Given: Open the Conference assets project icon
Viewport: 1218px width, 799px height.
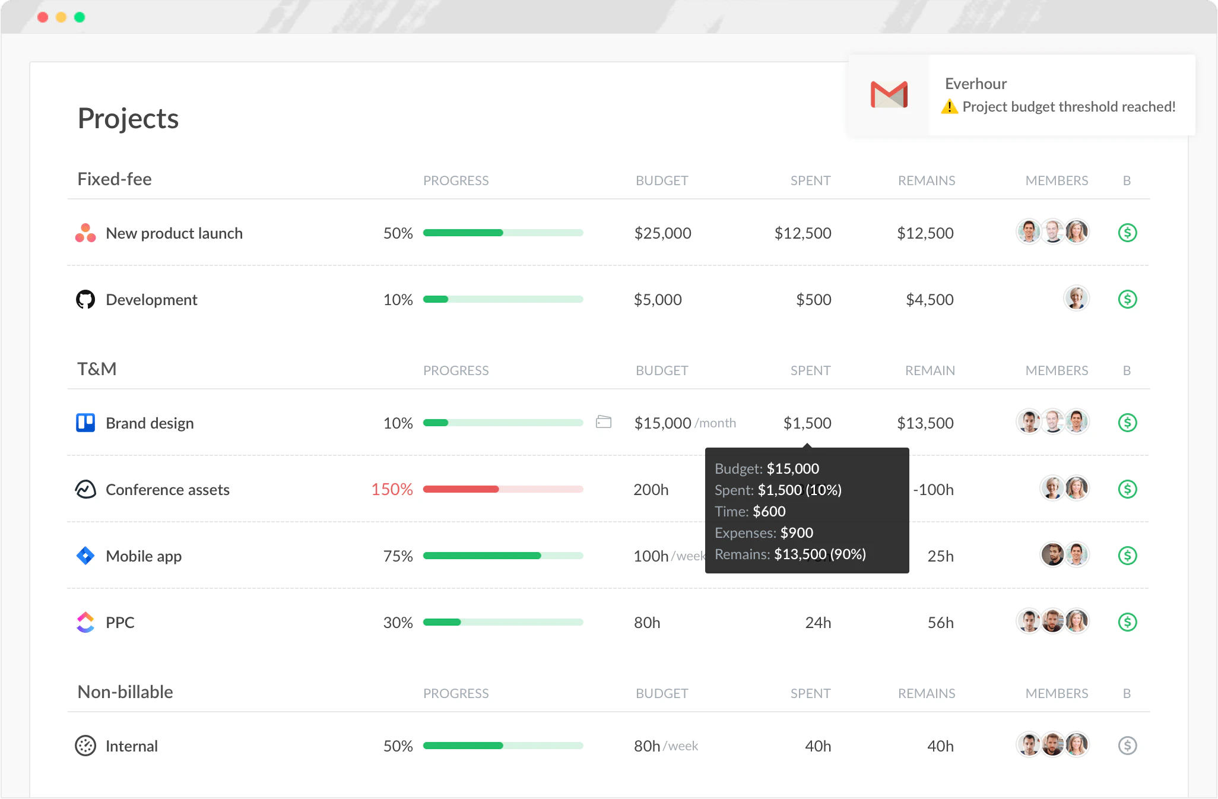Looking at the screenshot, I should [x=85, y=489].
